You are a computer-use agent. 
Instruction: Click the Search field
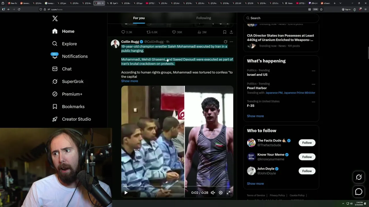[x=281, y=18]
